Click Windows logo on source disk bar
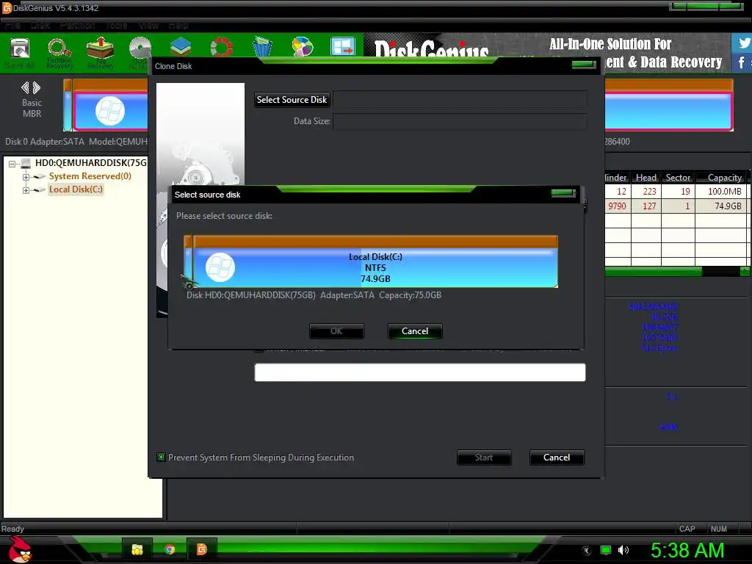This screenshot has width=752, height=564. tap(220, 267)
